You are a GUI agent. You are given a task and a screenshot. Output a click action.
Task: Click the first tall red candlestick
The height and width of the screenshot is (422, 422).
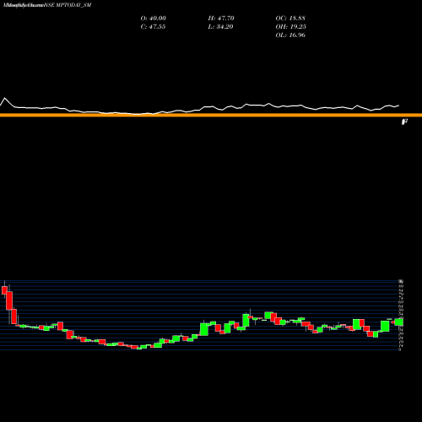(x=9, y=300)
